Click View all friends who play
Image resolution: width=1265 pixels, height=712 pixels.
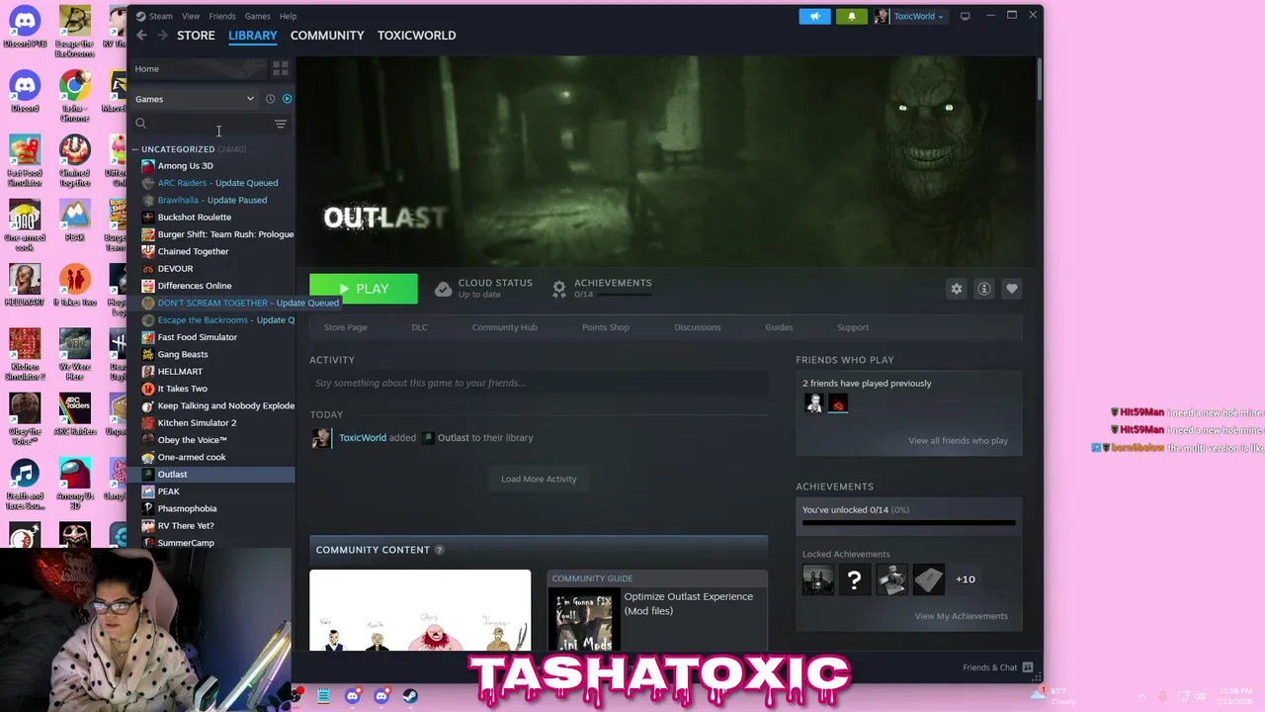point(958,441)
